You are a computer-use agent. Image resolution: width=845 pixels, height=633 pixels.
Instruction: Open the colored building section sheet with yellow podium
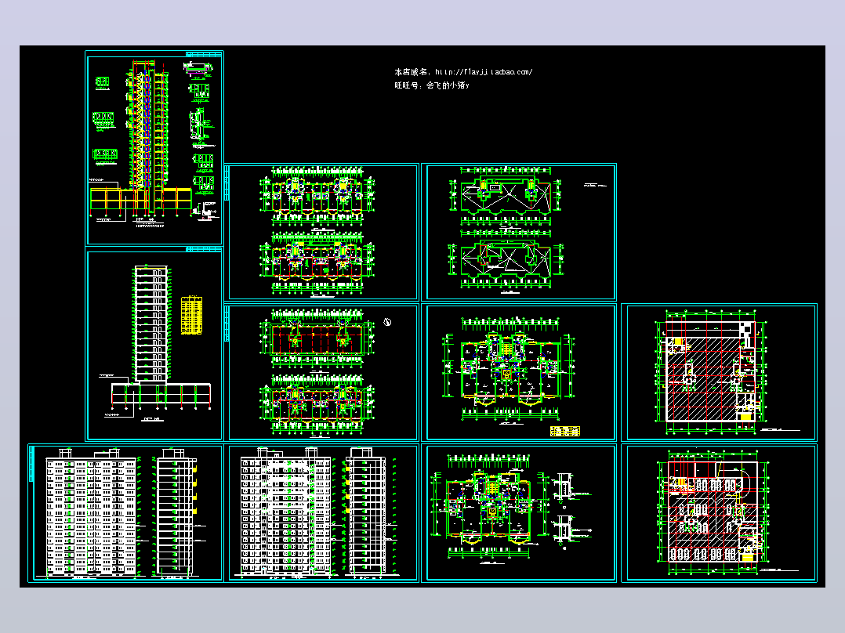pos(154,148)
